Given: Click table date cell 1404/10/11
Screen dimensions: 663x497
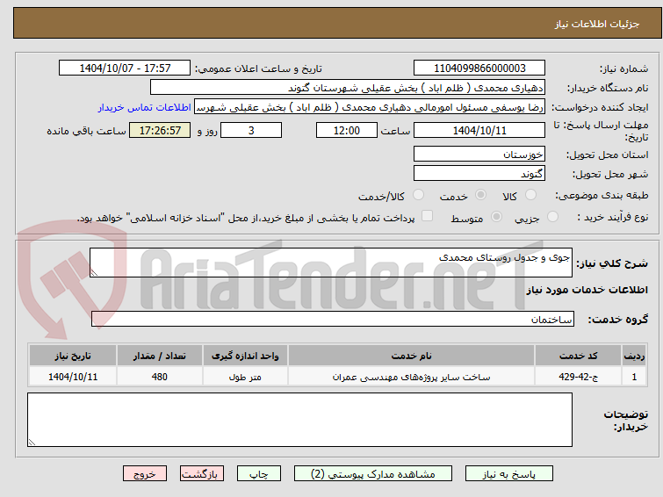Looking at the screenshot, I should (x=73, y=377).
